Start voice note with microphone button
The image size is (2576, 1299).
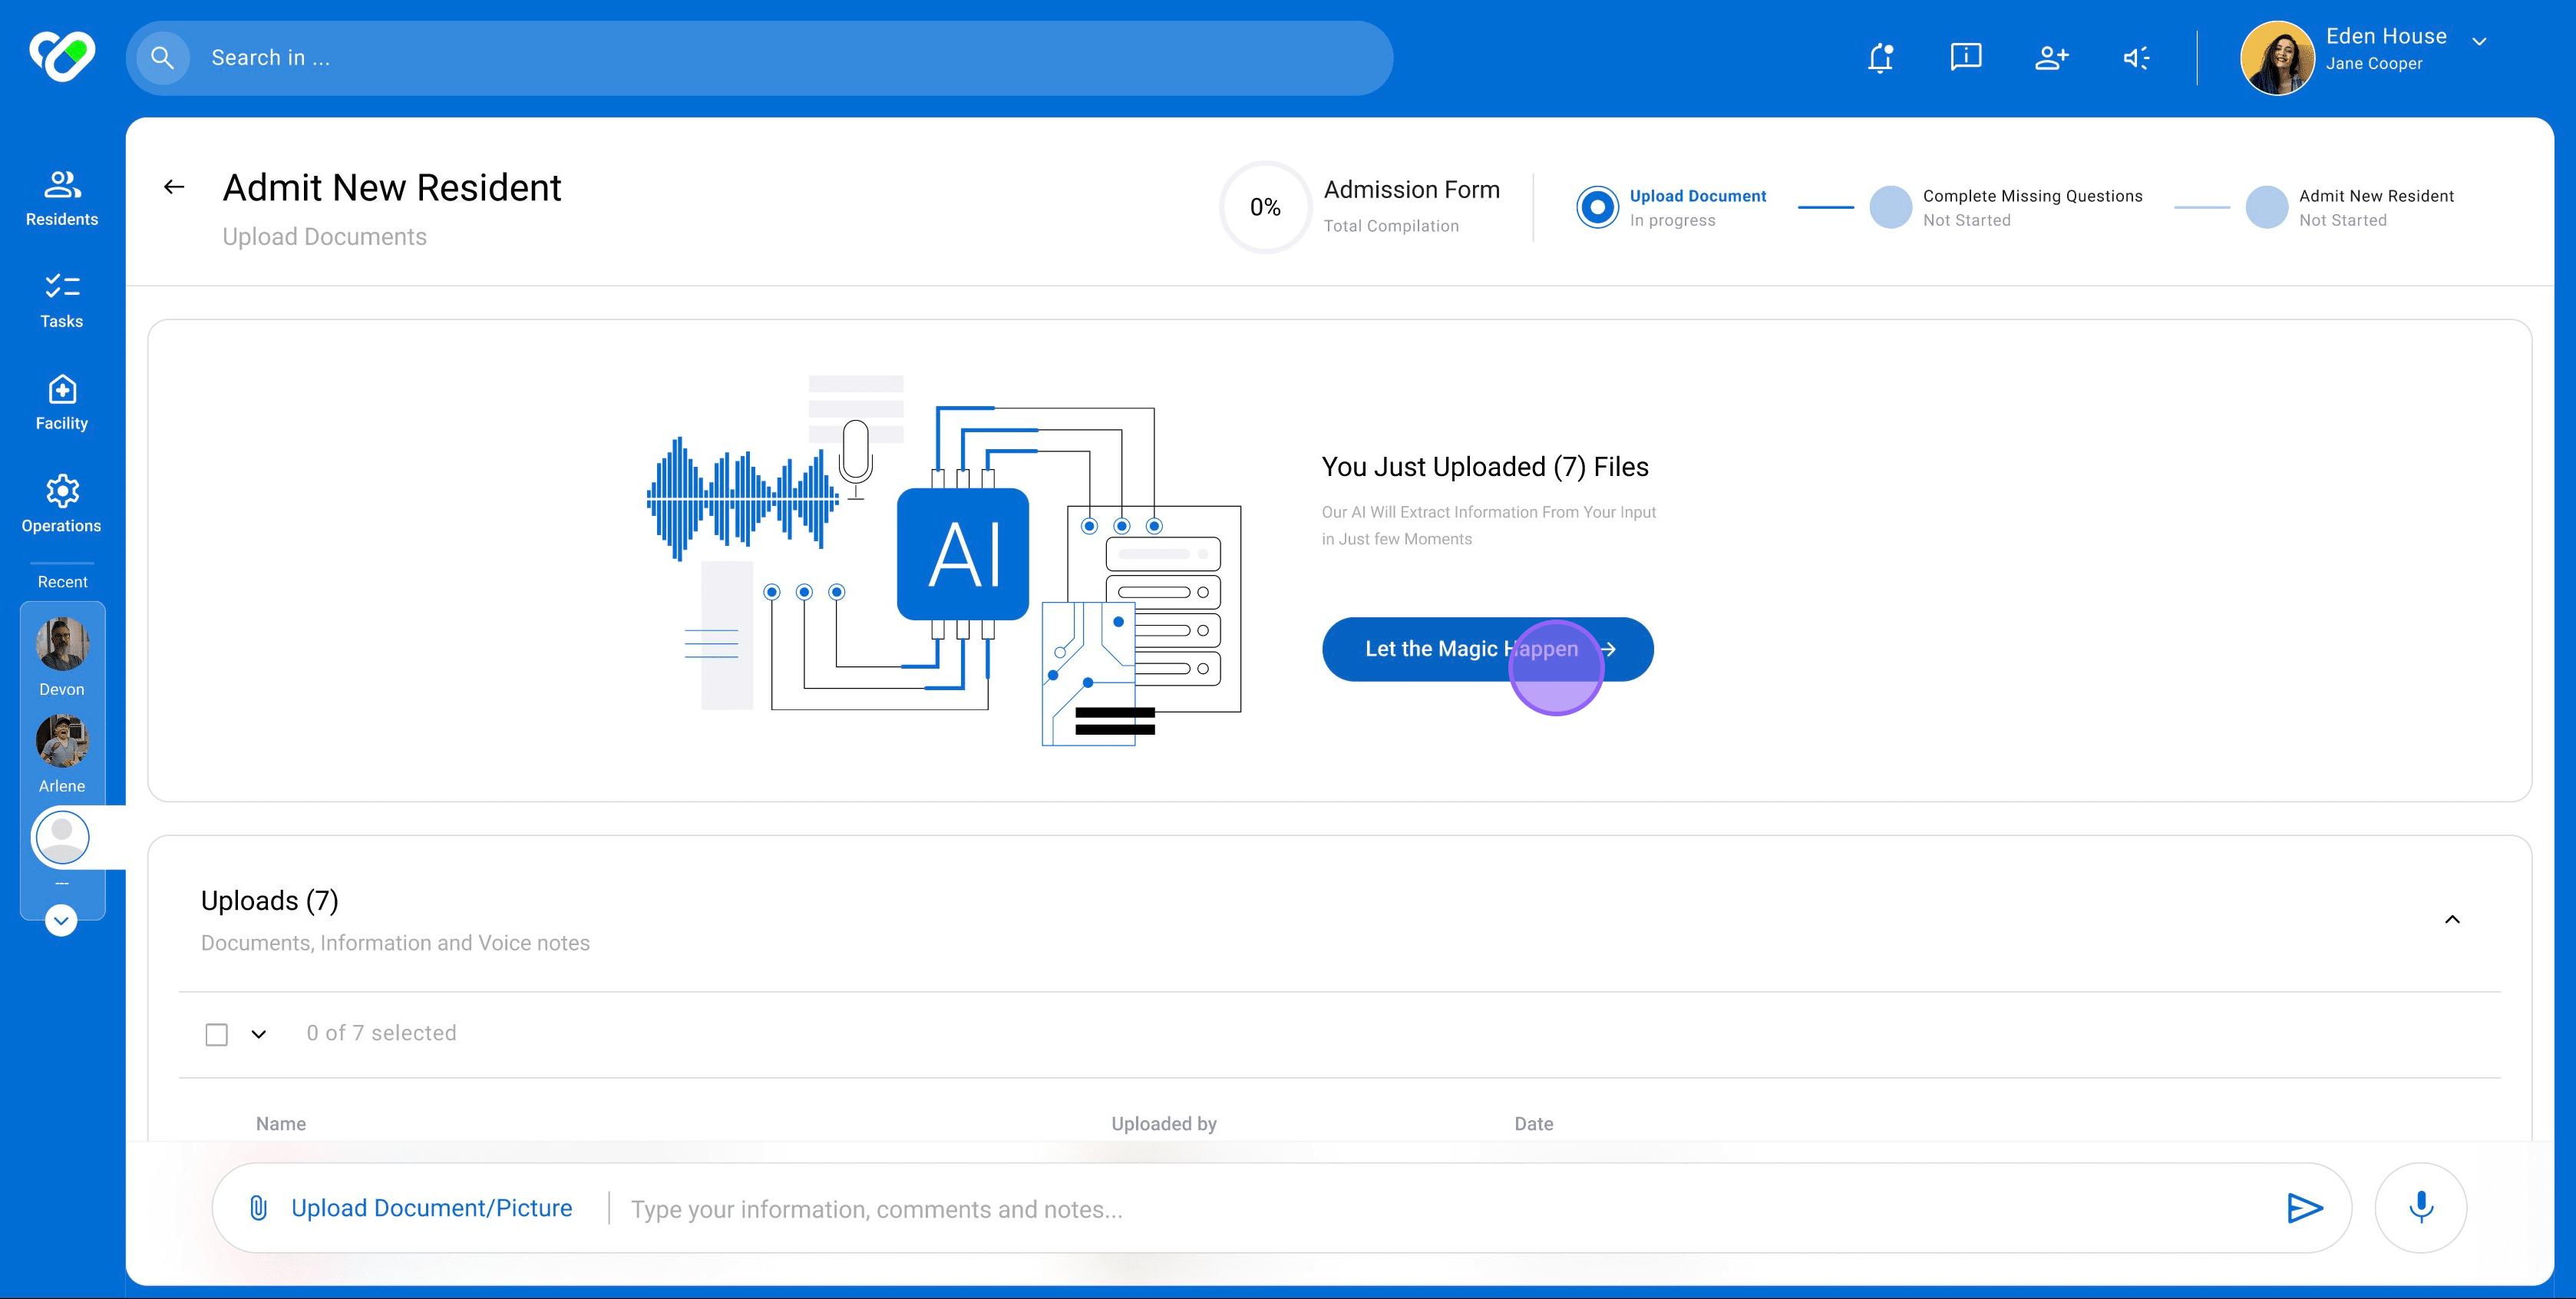(x=2420, y=1208)
